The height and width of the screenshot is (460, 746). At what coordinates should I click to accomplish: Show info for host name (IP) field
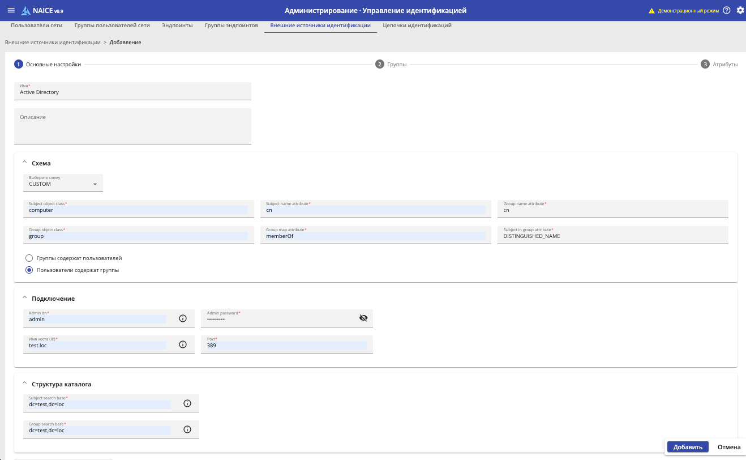coord(183,344)
